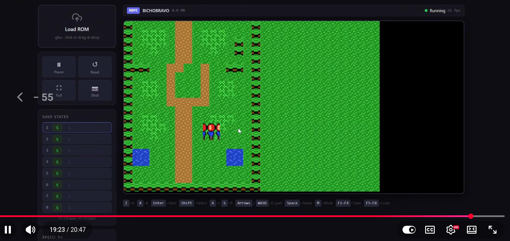Save state to slot 7 with S

57,196
